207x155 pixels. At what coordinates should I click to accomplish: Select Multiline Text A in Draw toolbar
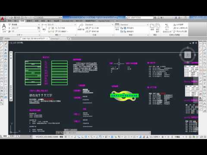(x=2, y=100)
